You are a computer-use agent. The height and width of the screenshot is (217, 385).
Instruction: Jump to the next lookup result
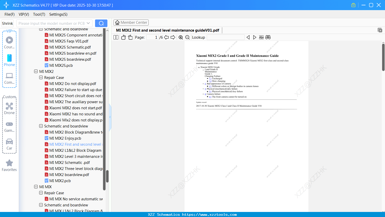pos(255,37)
